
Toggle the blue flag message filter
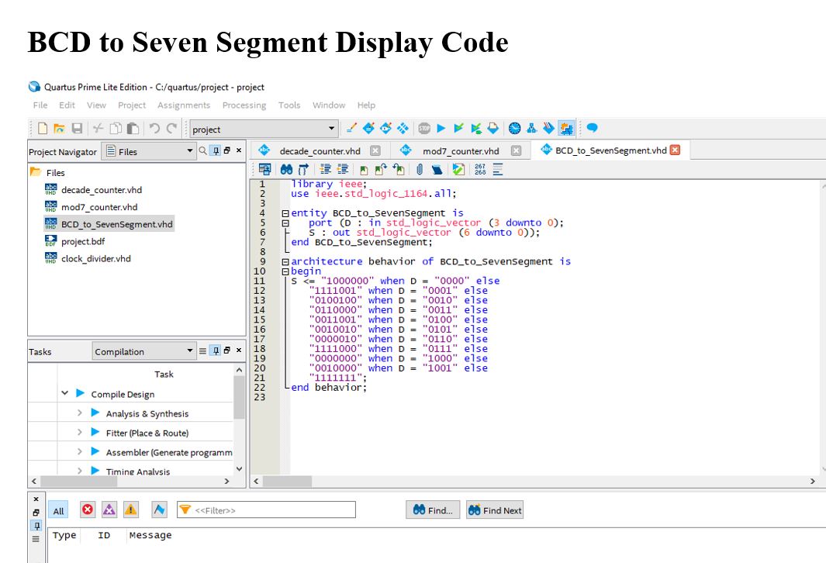point(159,509)
